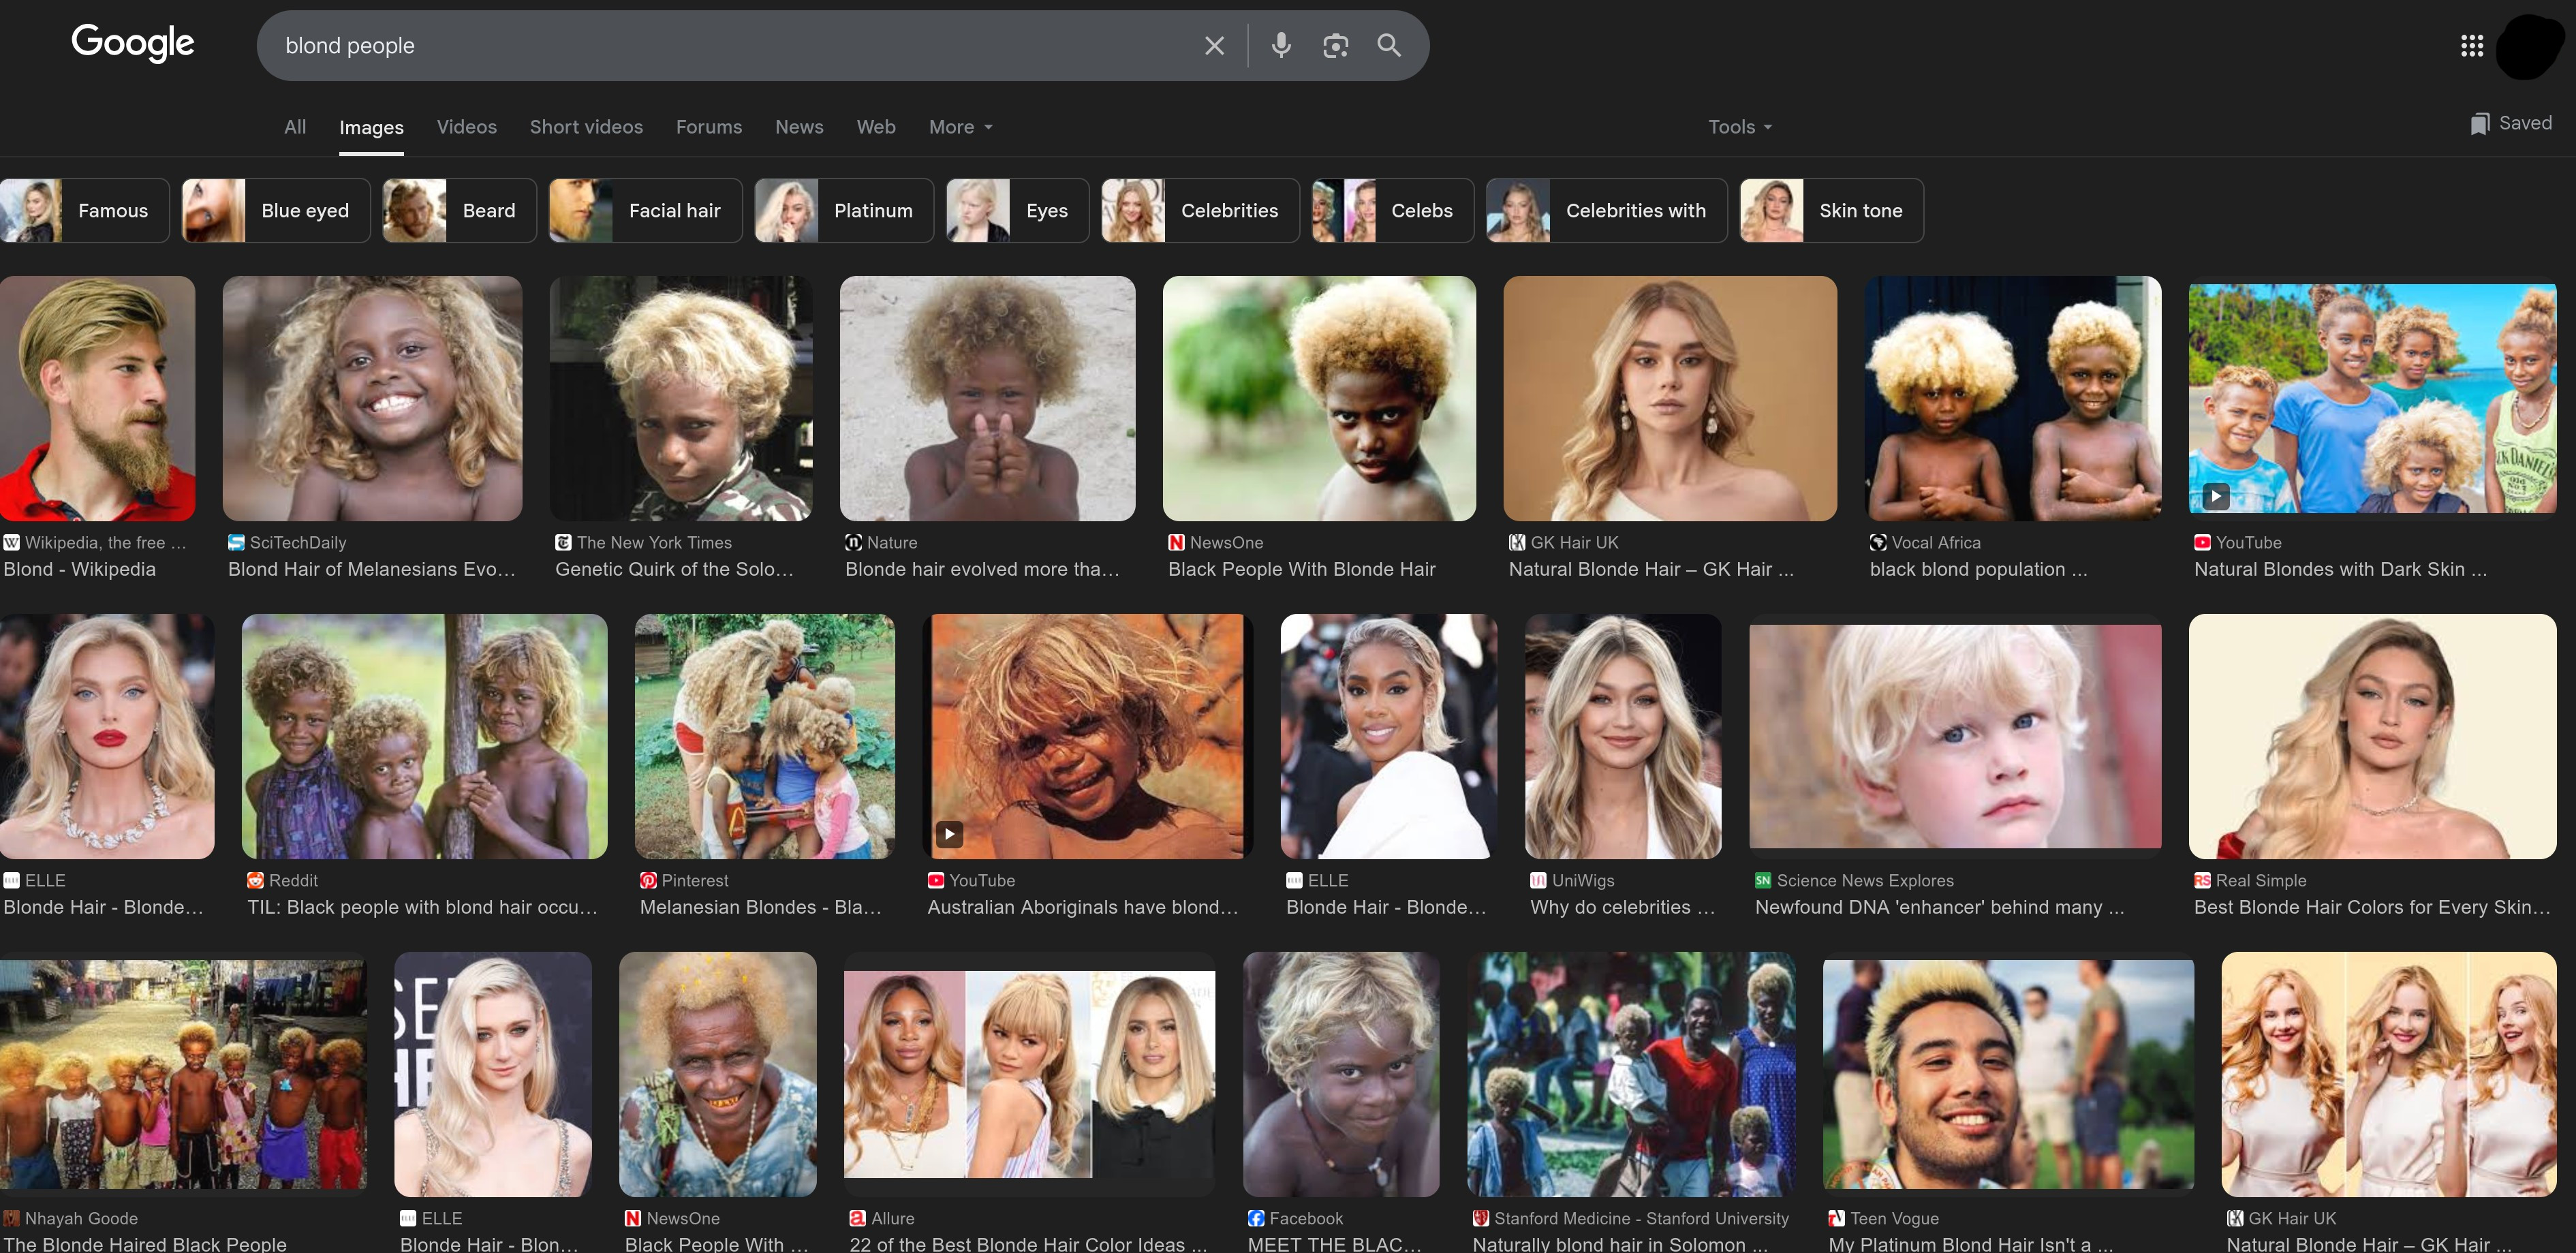Open the Vocal Africa two children thumbnail
This screenshot has height=1253, width=2576.
pos(2013,398)
